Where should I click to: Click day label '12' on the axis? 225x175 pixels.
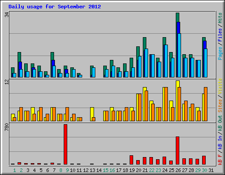pos(86,170)
